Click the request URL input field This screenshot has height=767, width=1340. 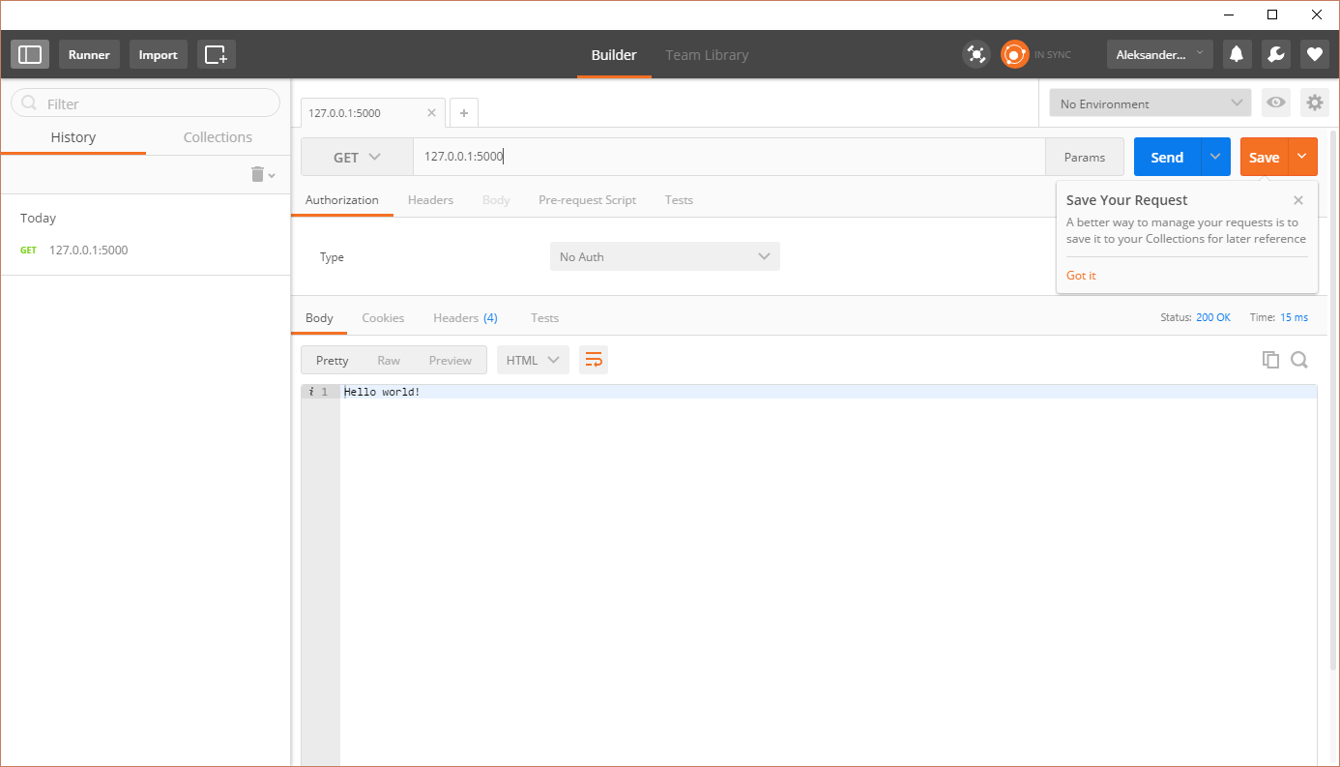pyautogui.click(x=725, y=157)
